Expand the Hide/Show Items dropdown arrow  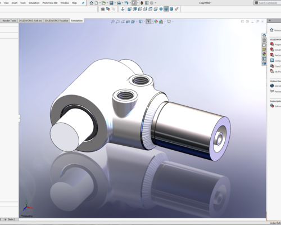coord(152,21)
